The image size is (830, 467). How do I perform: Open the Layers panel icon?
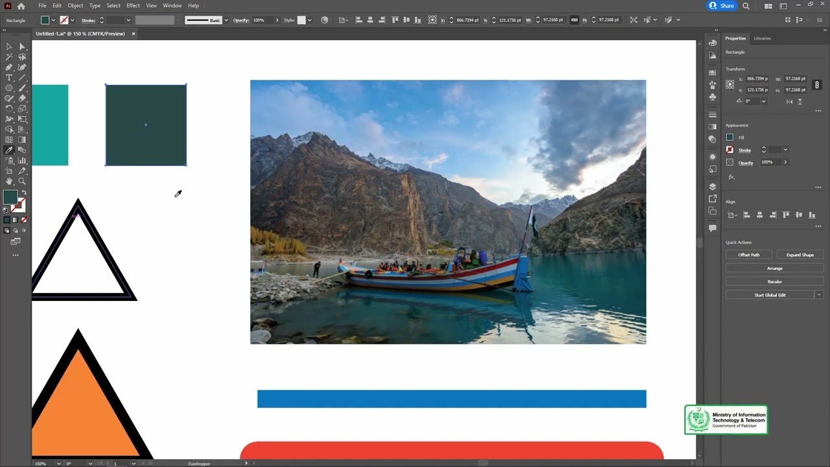[x=713, y=187]
